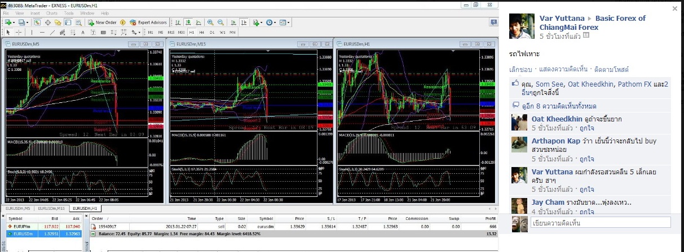Sort orders by the Profit column
Image resolution: width=684 pixels, height=252 pixels.
(x=490, y=218)
